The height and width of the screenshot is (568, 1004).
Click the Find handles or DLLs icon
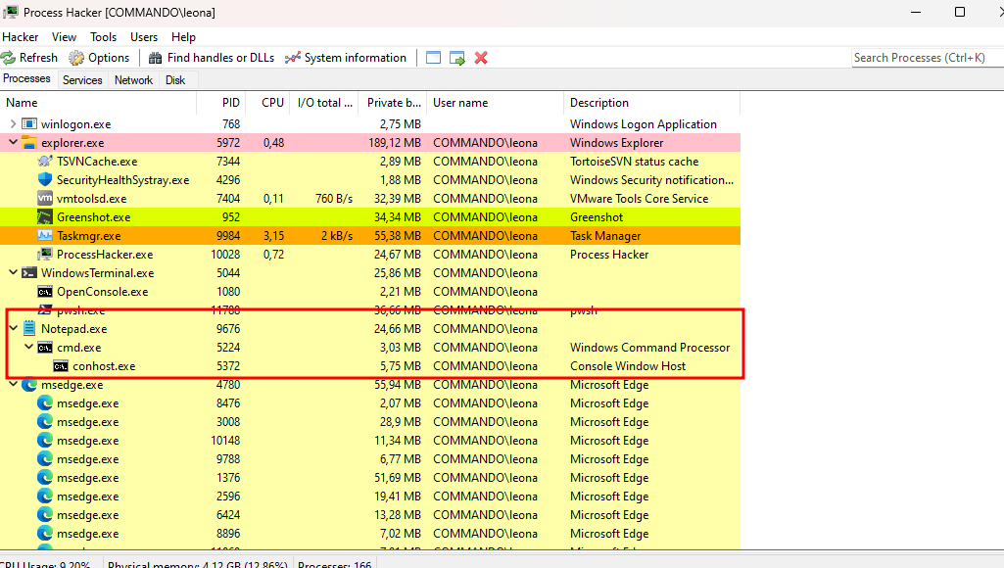pos(156,58)
